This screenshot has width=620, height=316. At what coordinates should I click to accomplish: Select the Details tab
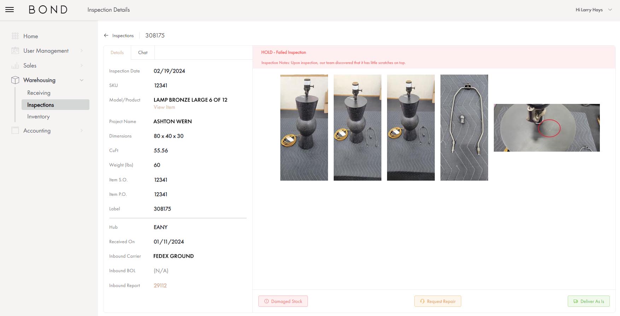(x=117, y=53)
